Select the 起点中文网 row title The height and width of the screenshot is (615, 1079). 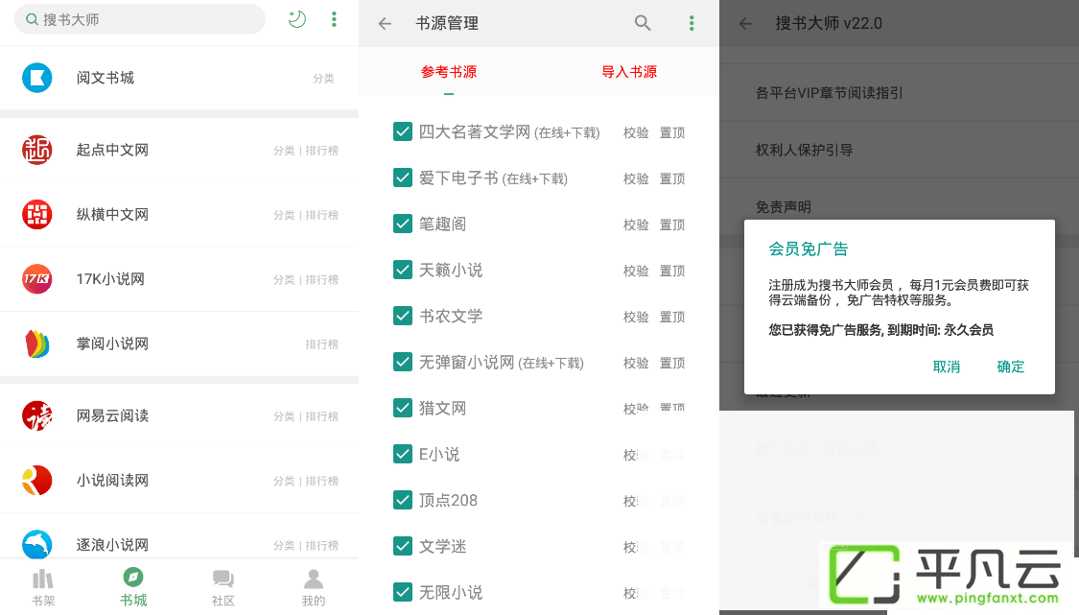pyautogui.click(x=112, y=150)
